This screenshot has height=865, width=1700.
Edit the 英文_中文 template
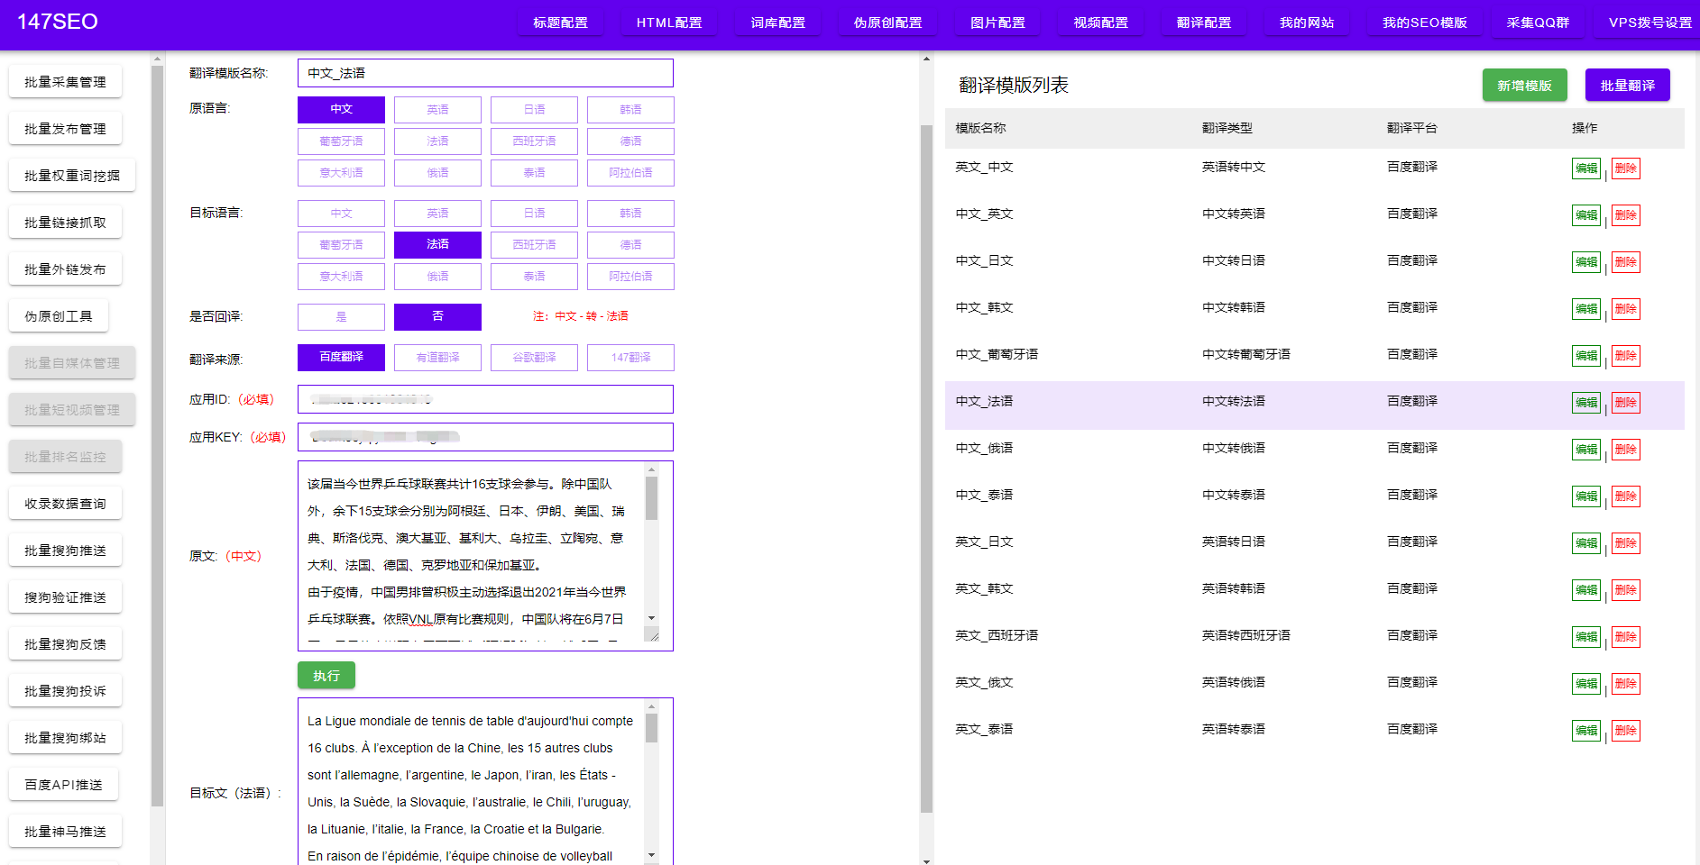point(1586,168)
